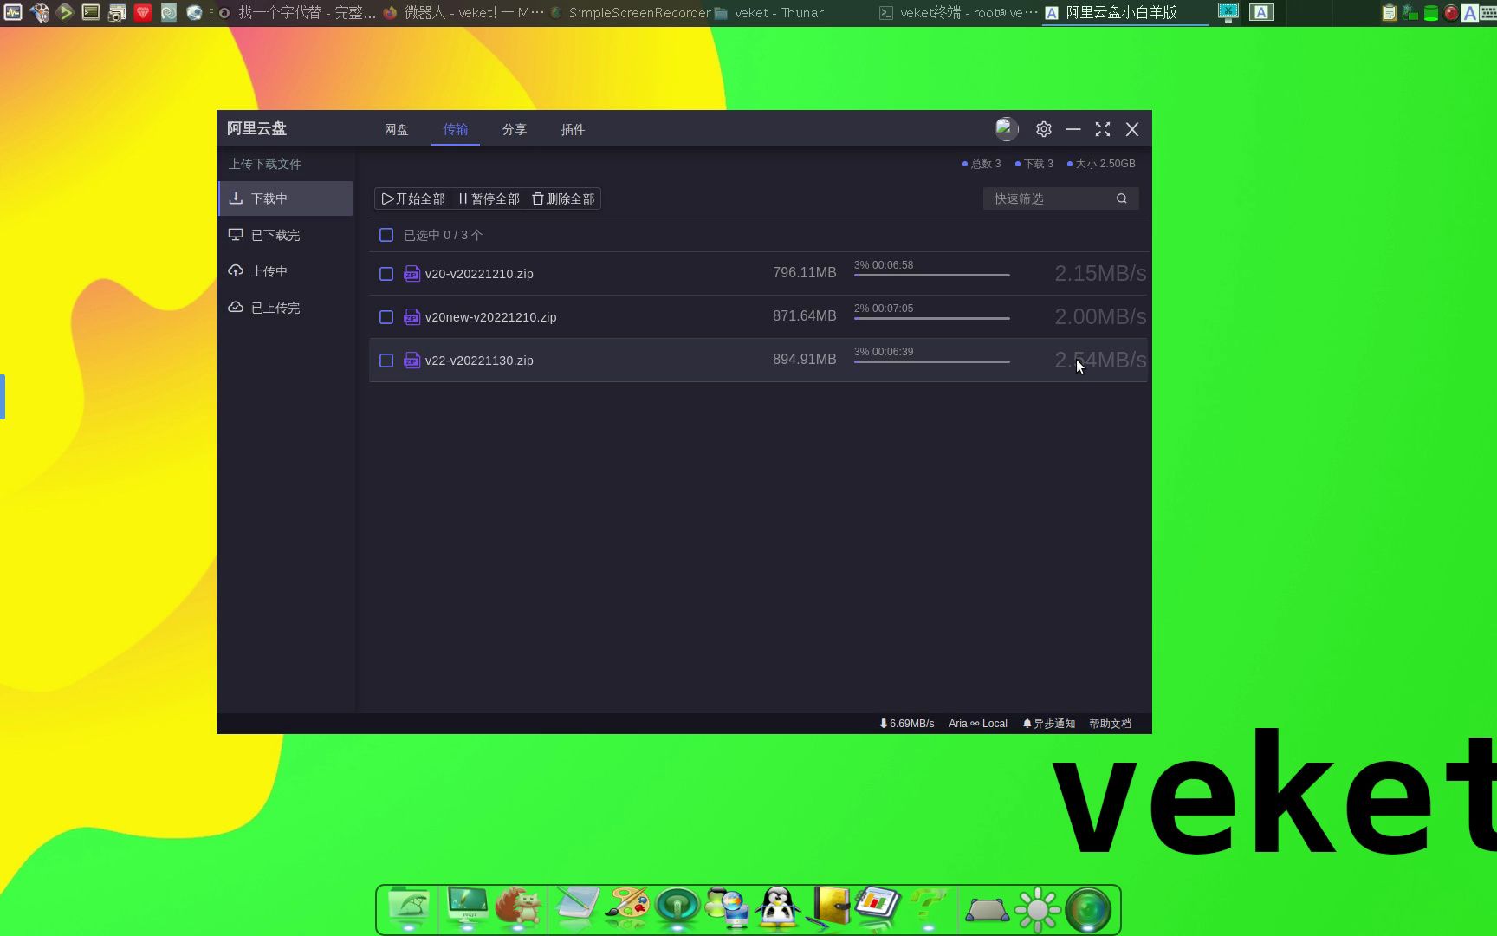Click zip file icon of v20-v20221210.zip

pos(412,274)
